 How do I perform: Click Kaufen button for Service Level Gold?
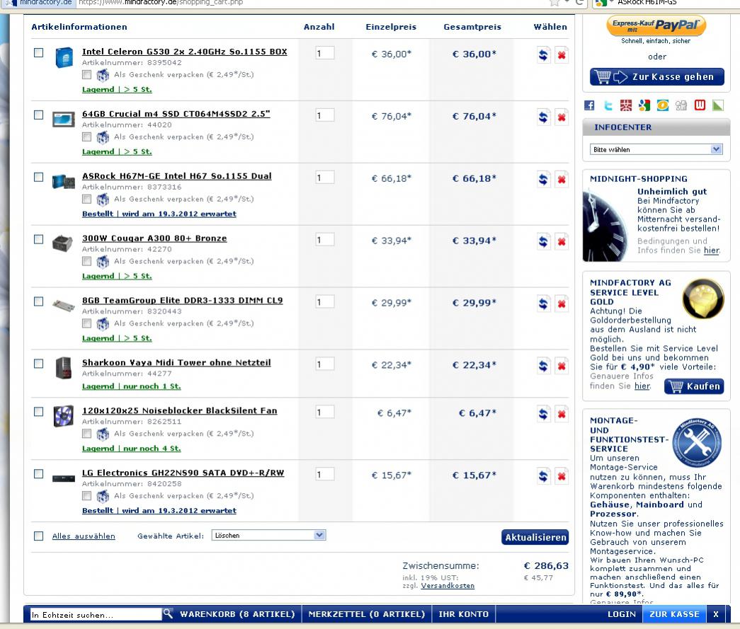[694, 386]
